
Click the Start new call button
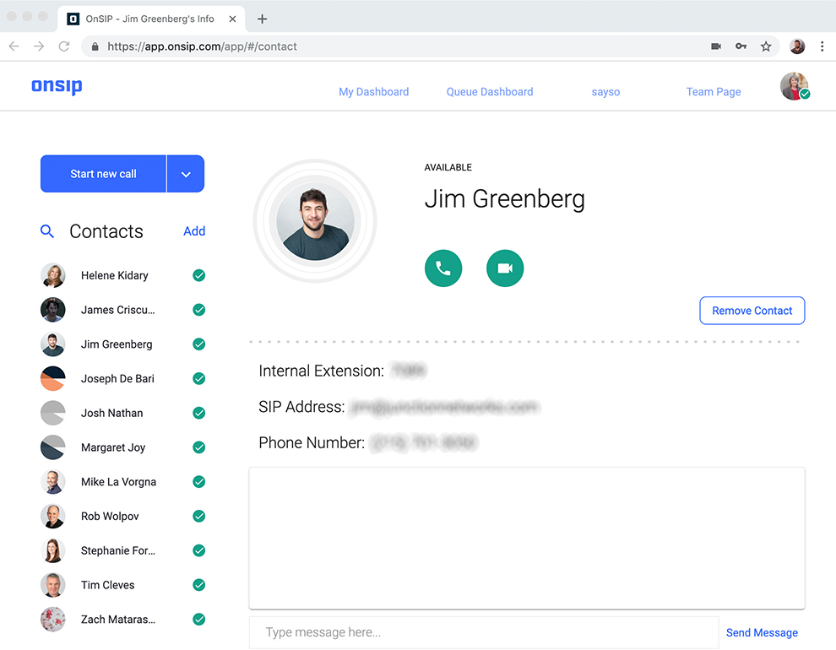pos(103,174)
